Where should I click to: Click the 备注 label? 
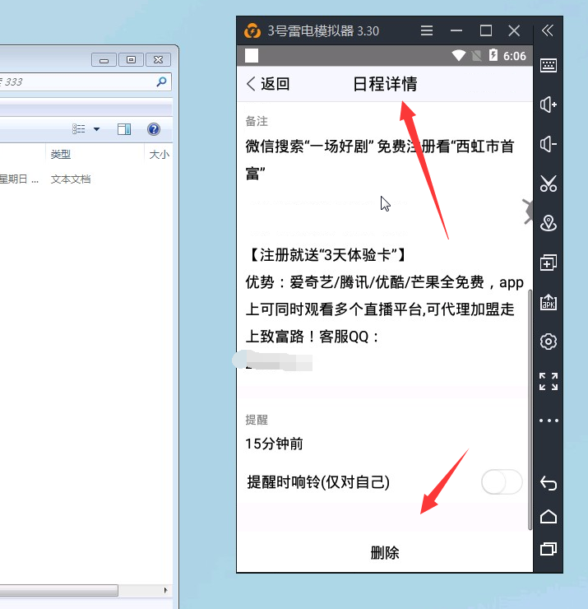(x=257, y=121)
